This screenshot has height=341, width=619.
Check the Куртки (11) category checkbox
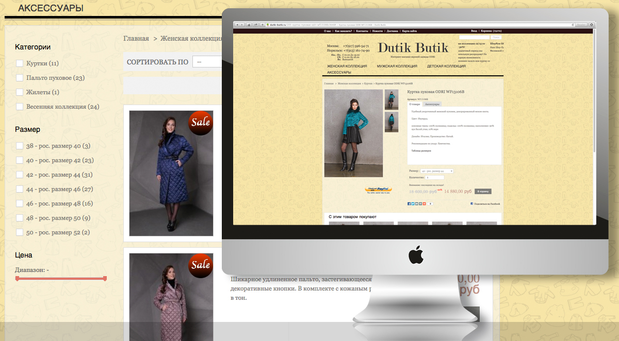20,63
